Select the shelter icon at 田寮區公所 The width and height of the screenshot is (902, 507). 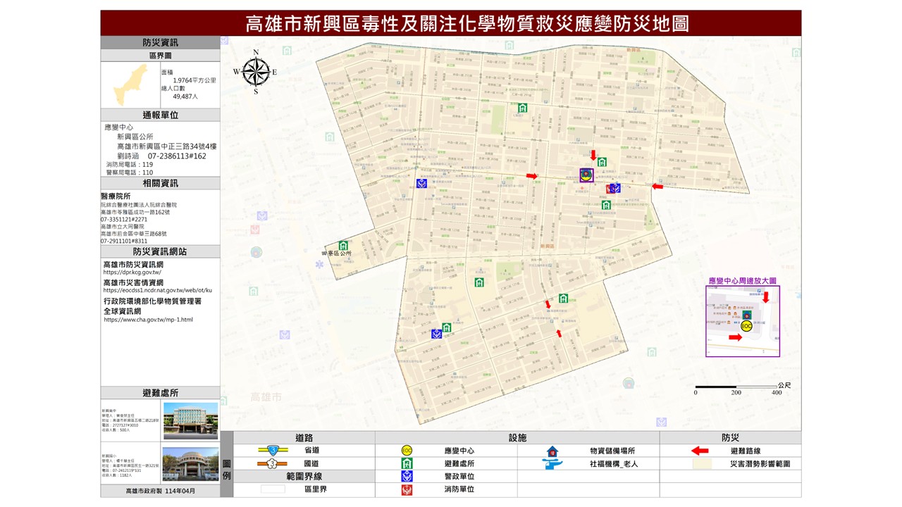click(x=343, y=246)
